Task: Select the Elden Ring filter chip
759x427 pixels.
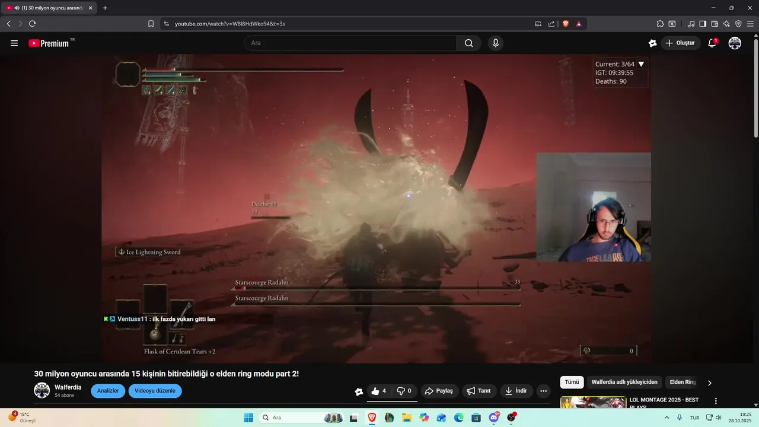Action: [x=683, y=383]
